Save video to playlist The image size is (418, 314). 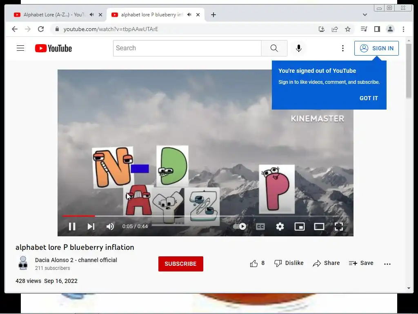[x=361, y=263]
